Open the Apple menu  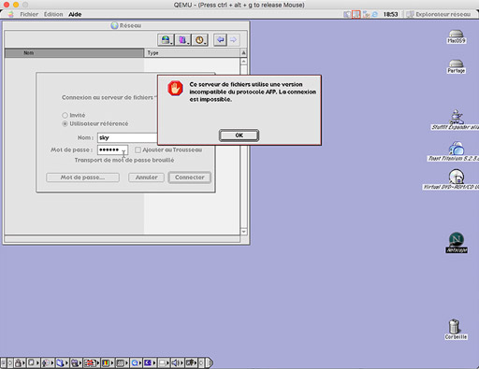coord(11,14)
